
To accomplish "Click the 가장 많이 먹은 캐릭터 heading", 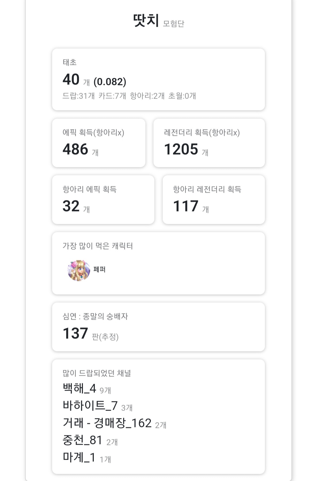I will click(98, 246).
